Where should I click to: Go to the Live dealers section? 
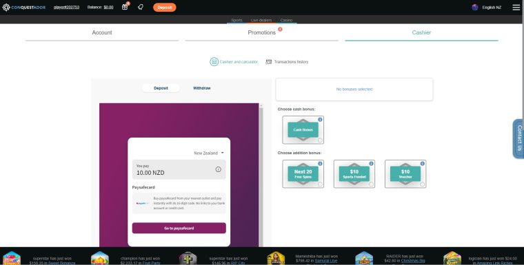(261, 21)
